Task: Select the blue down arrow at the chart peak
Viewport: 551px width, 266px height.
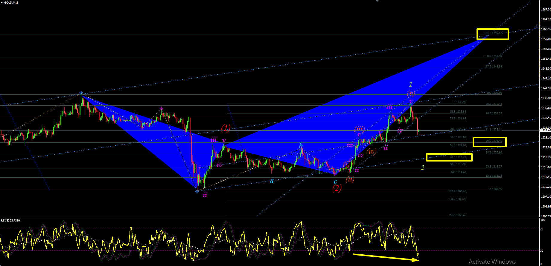Action: [x=81, y=93]
